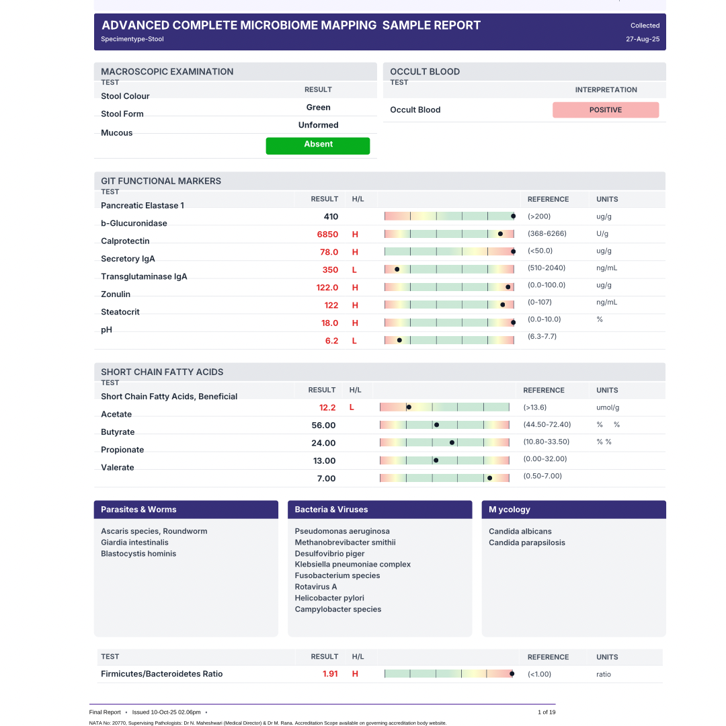Click the 'umol/g' units value

tap(608, 407)
